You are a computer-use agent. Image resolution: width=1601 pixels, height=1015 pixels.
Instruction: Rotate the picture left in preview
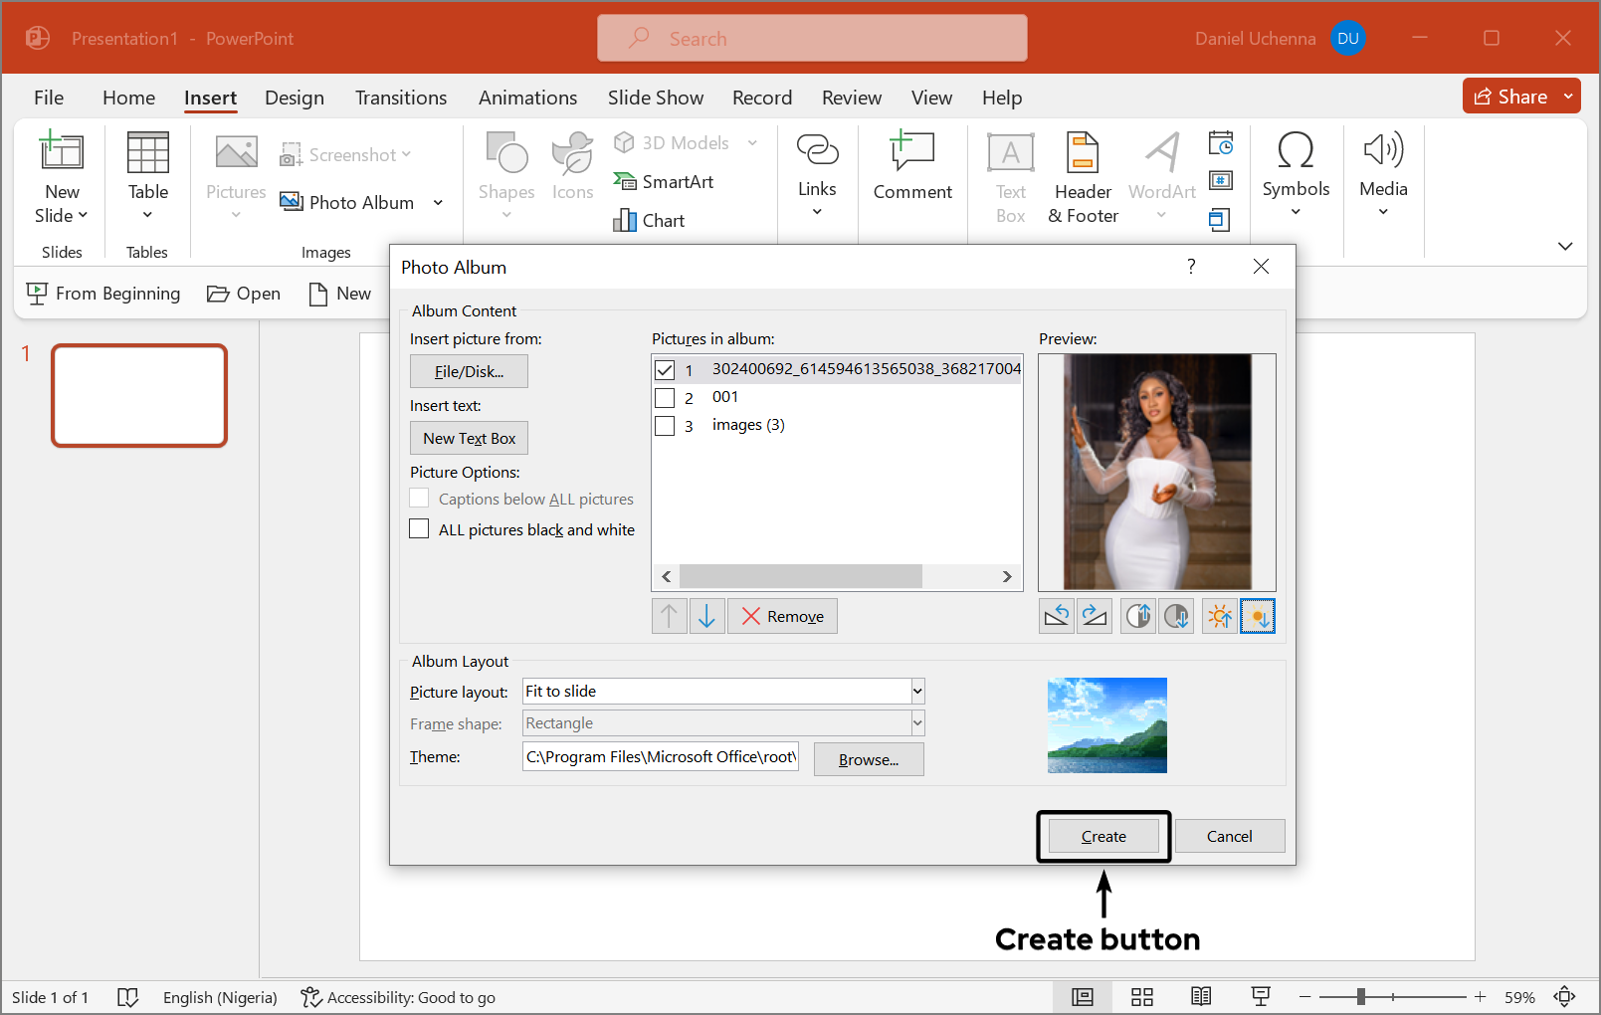coord(1057,617)
